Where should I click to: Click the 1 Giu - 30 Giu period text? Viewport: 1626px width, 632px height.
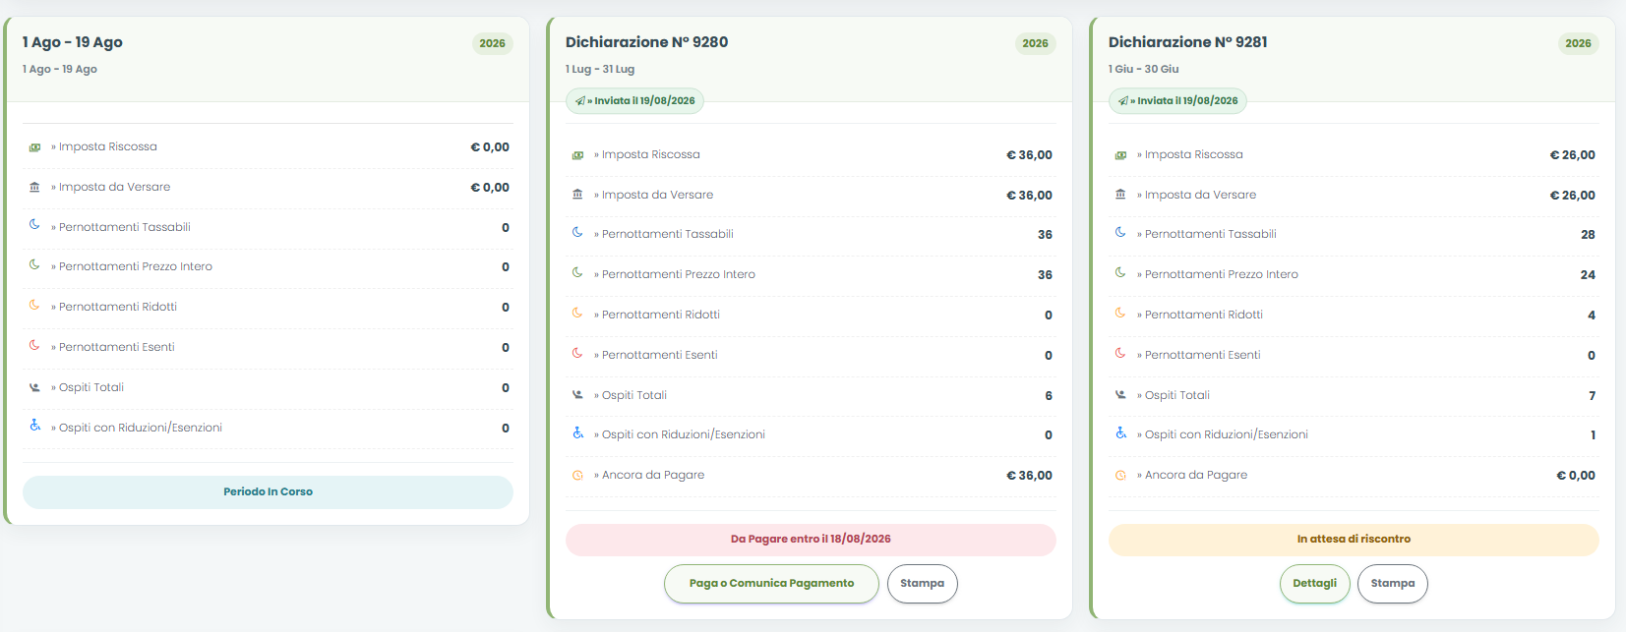(x=1143, y=70)
